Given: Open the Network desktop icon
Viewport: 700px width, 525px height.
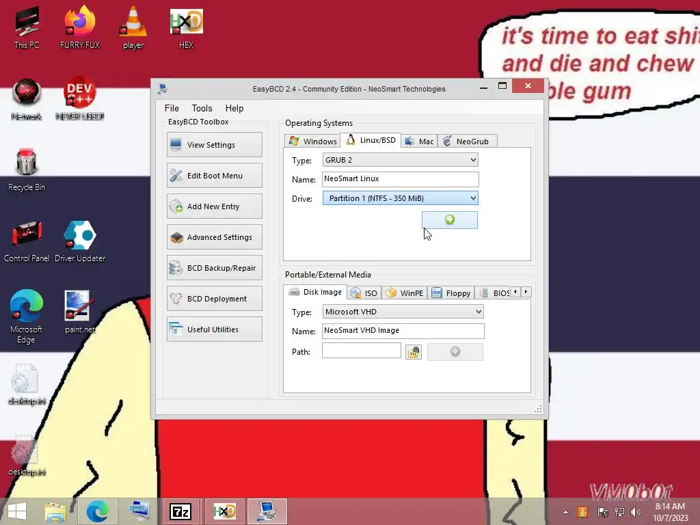Looking at the screenshot, I should [27, 100].
